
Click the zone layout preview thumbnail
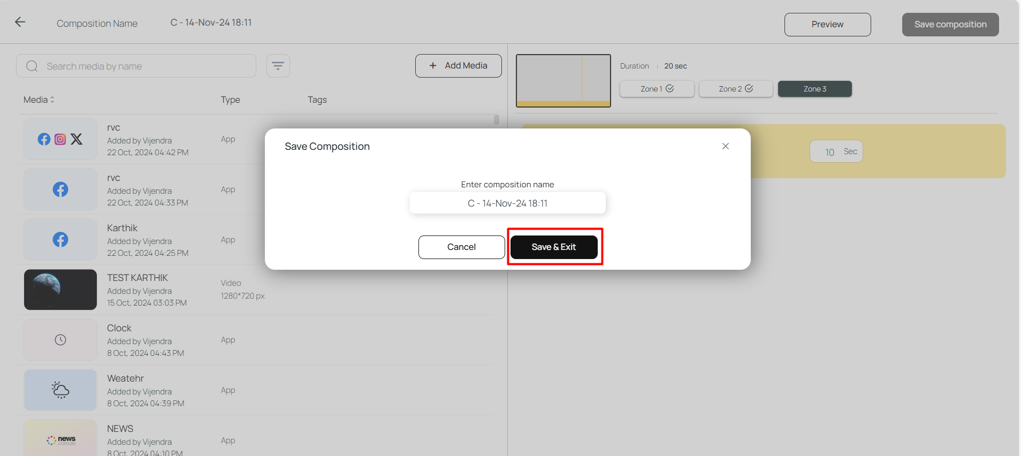[x=563, y=81]
